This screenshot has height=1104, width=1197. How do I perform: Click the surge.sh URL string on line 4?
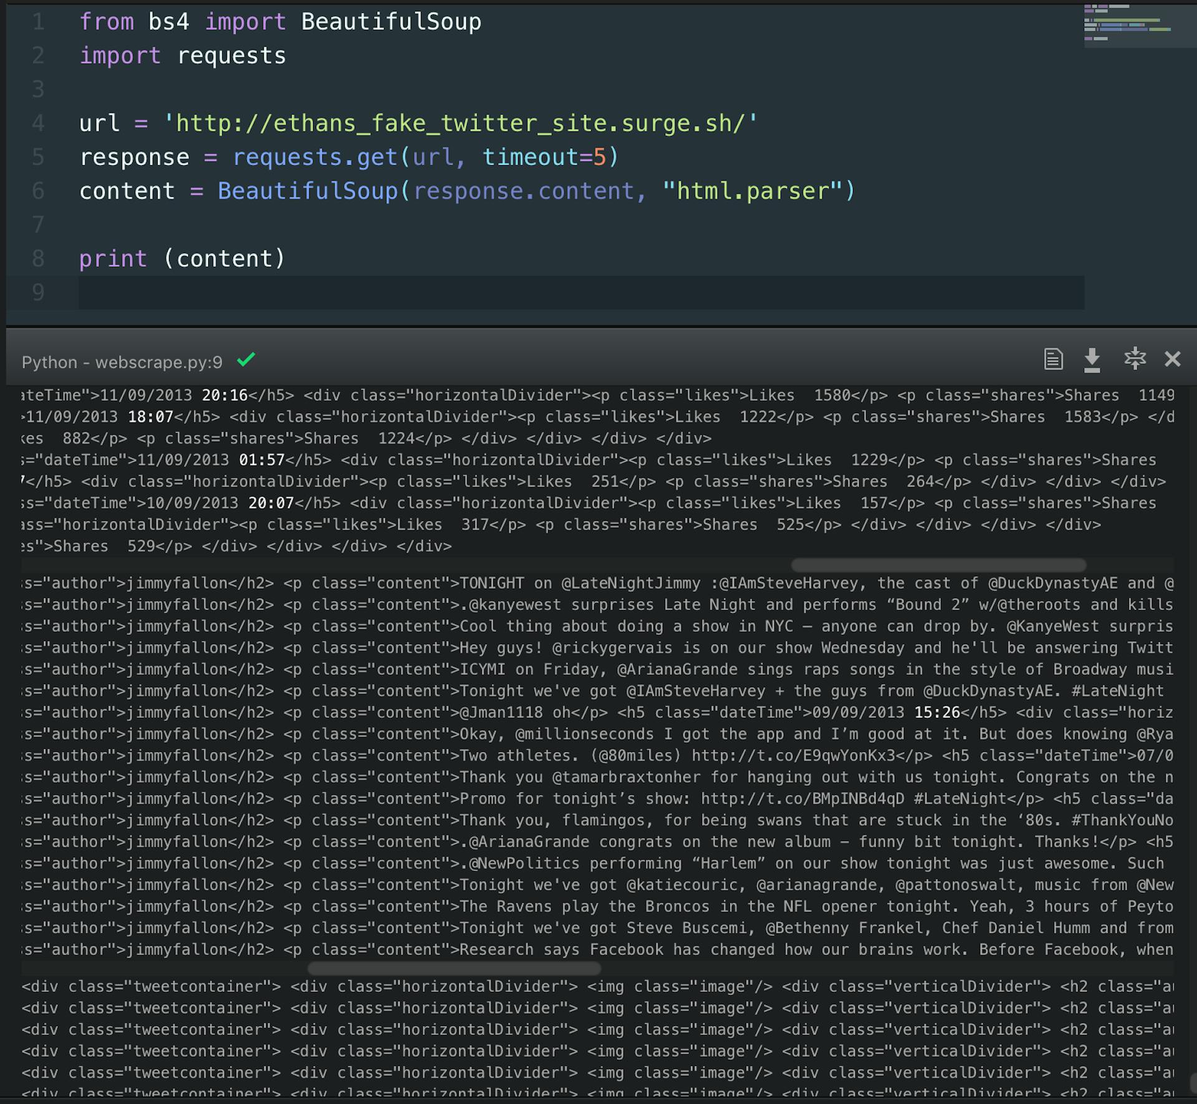pos(461,123)
